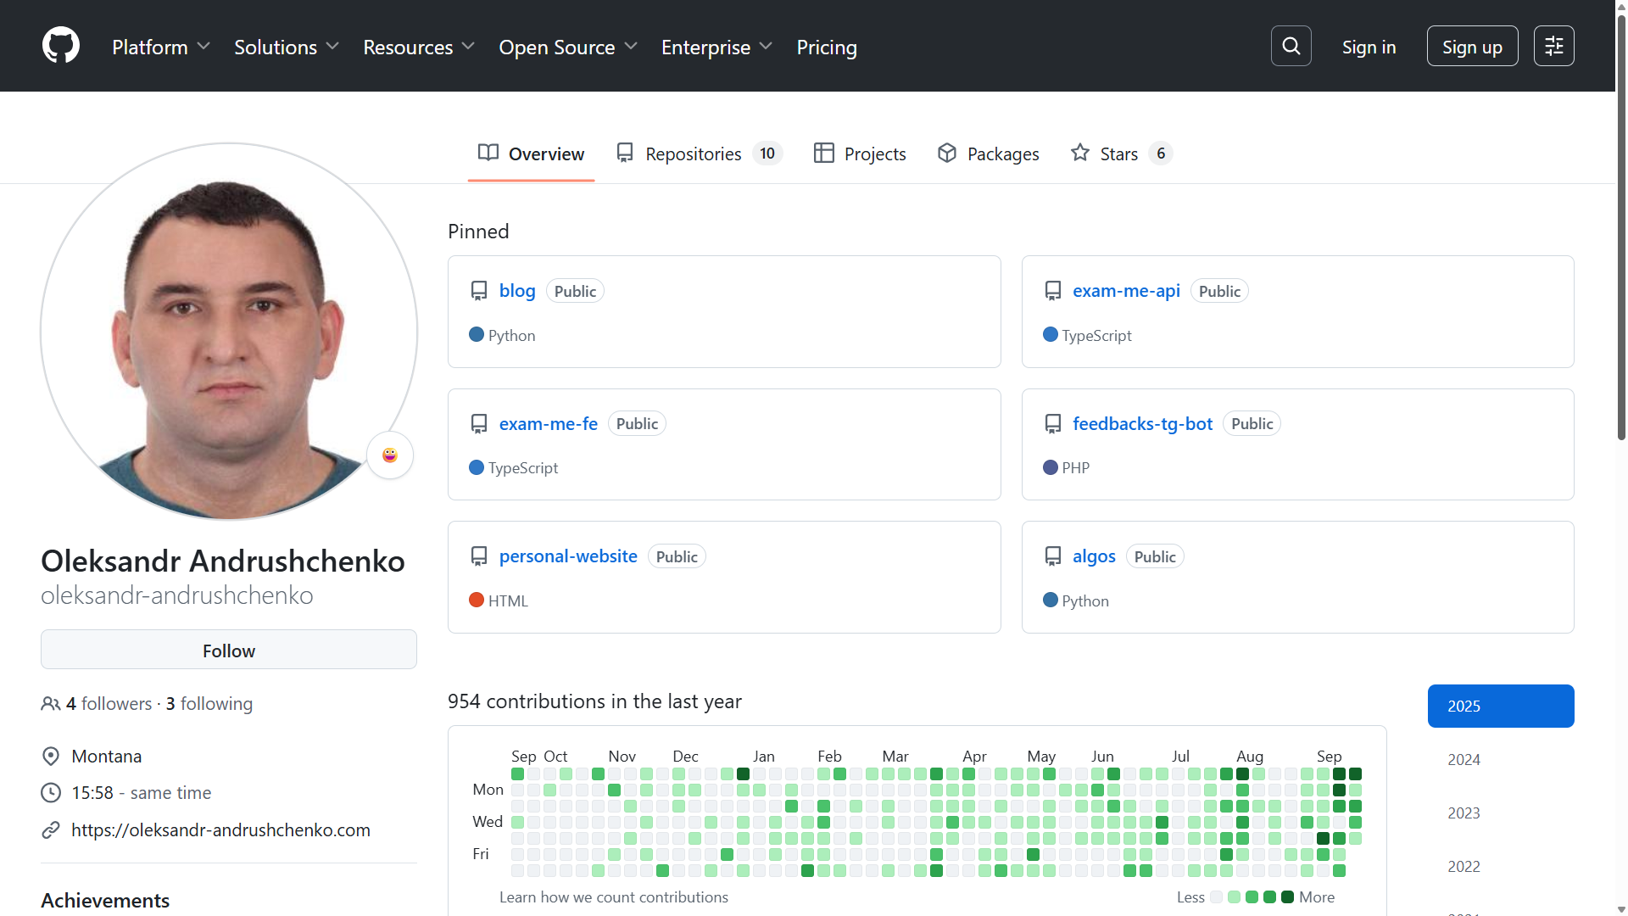The height and width of the screenshot is (916, 1628).
Task: Click the smiley status emoji on avatar
Action: point(389,455)
